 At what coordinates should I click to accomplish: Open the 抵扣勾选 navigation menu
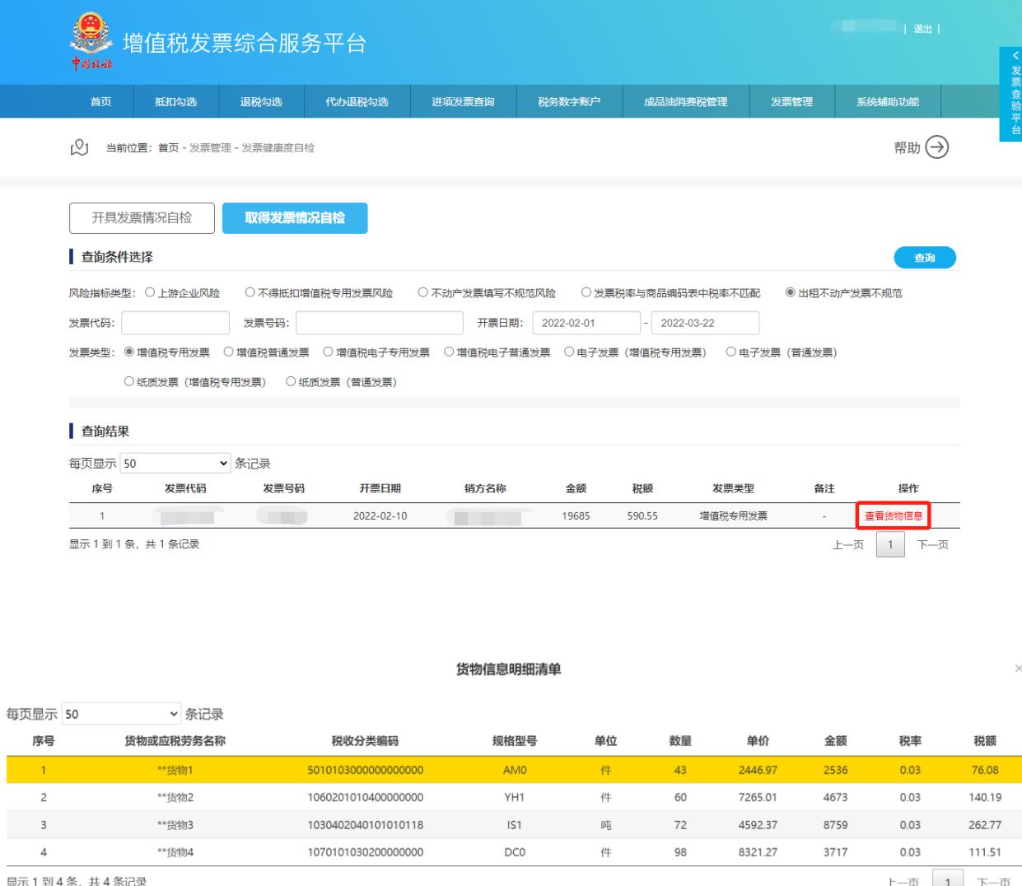pos(175,101)
